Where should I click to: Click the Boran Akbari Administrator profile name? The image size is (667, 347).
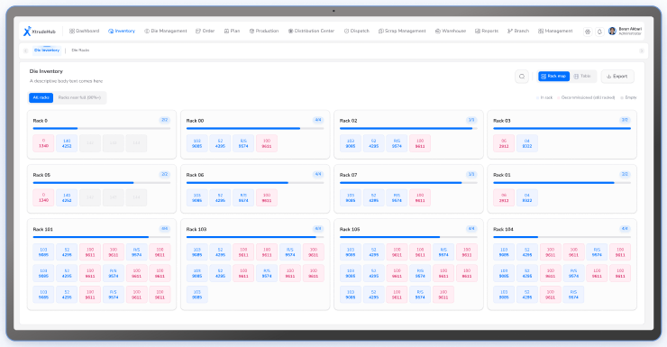click(x=630, y=31)
